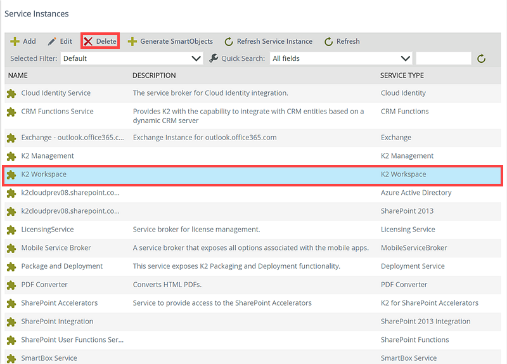Click the quick search text box

443,58
